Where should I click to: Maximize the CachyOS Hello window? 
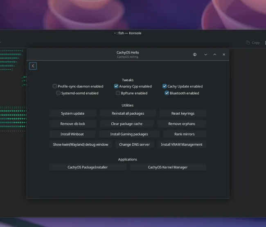pos(215,55)
